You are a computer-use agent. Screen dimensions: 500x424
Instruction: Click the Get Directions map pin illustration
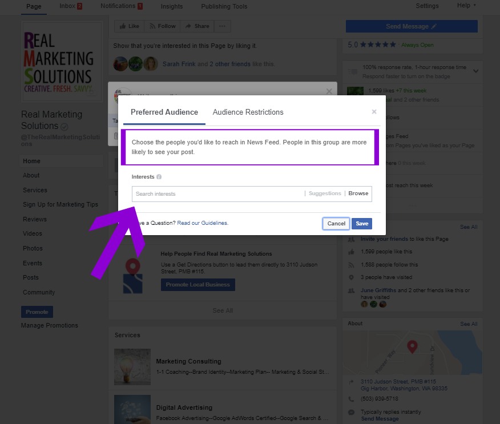coord(132,276)
